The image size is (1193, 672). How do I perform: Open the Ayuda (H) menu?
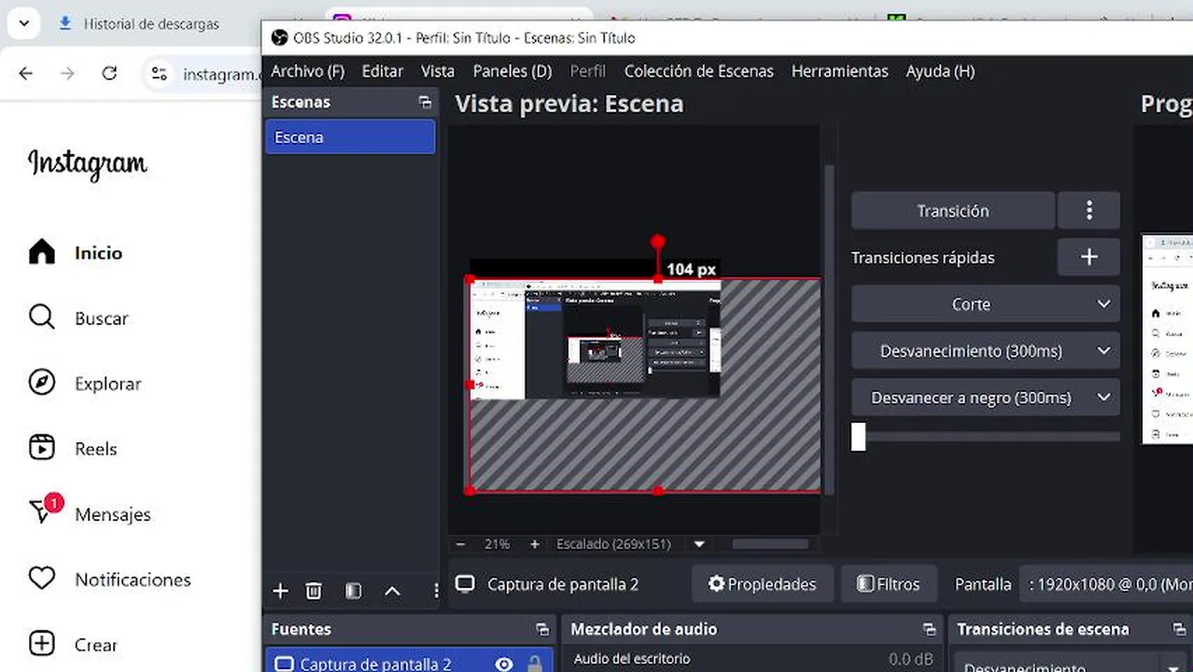click(940, 71)
